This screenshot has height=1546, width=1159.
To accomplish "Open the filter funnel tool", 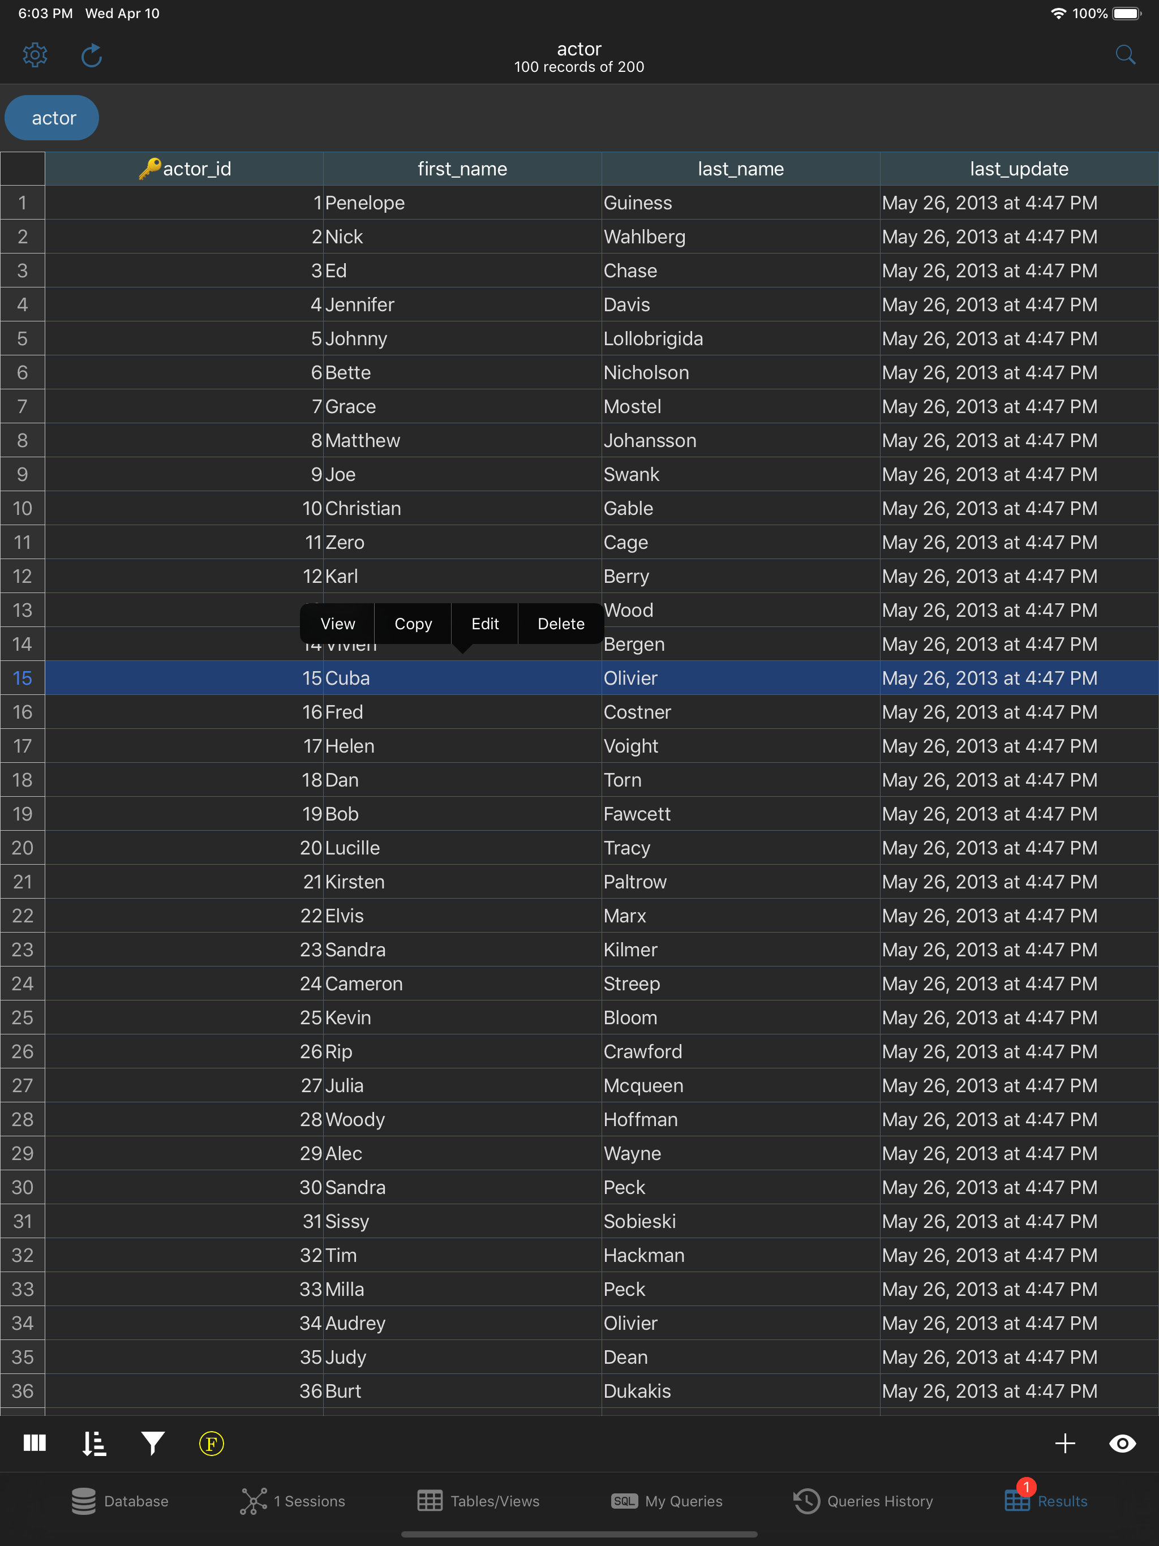I will pyautogui.click(x=152, y=1443).
